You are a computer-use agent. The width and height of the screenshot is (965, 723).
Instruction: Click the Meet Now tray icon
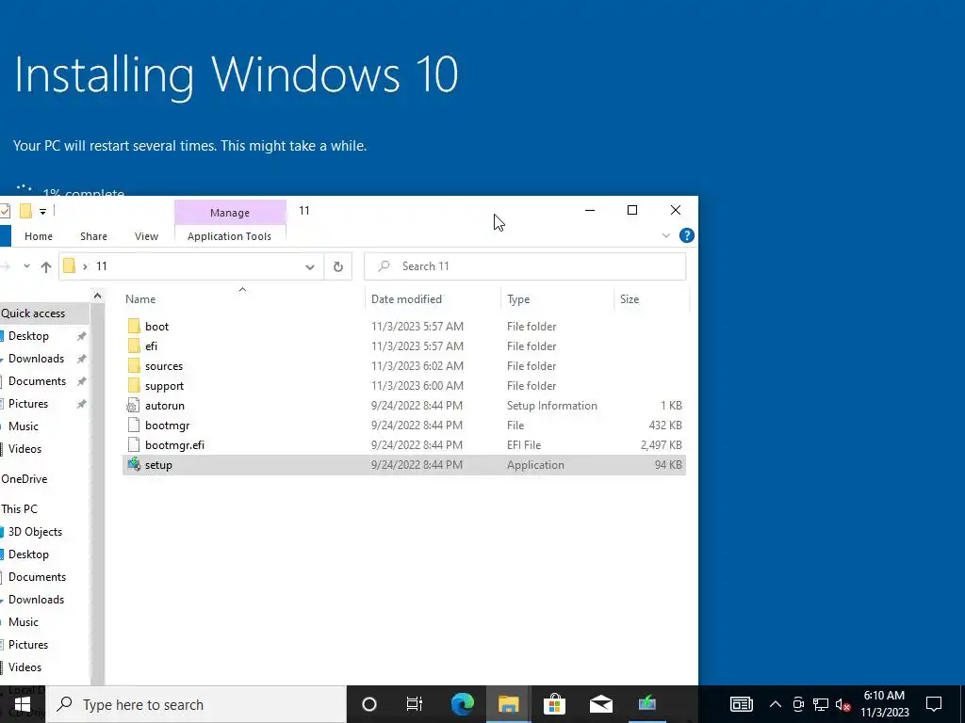pos(798,704)
